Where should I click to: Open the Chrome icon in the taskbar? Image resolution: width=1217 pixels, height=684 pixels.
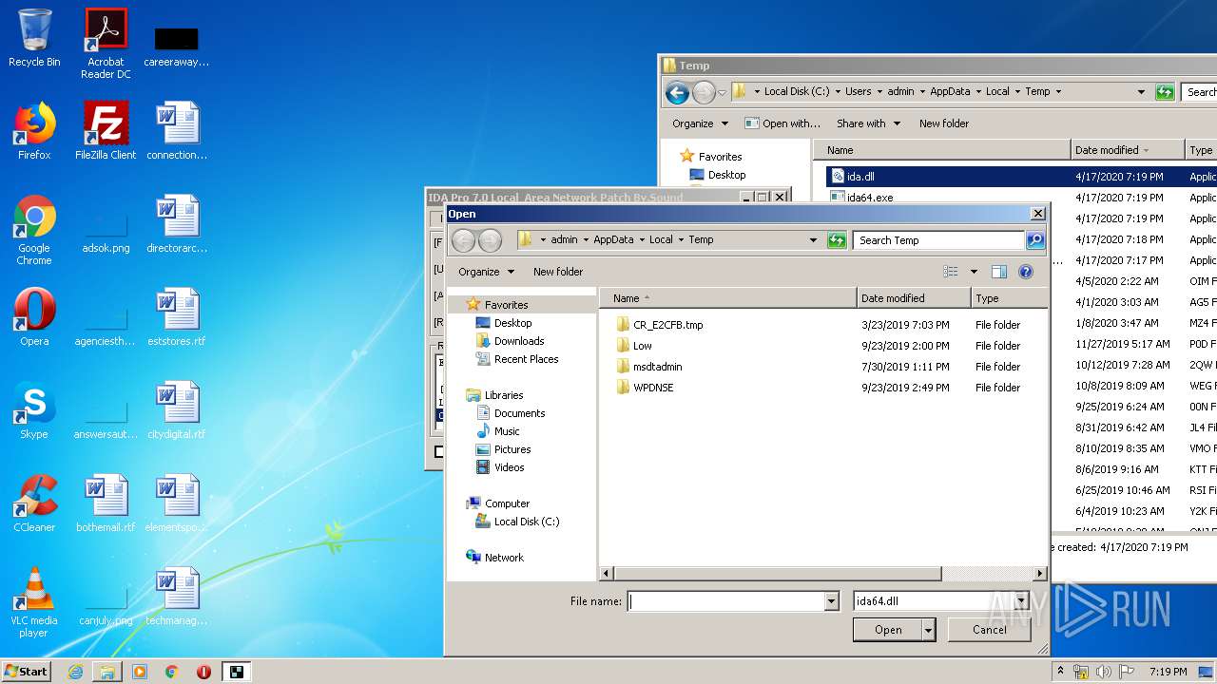point(171,672)
